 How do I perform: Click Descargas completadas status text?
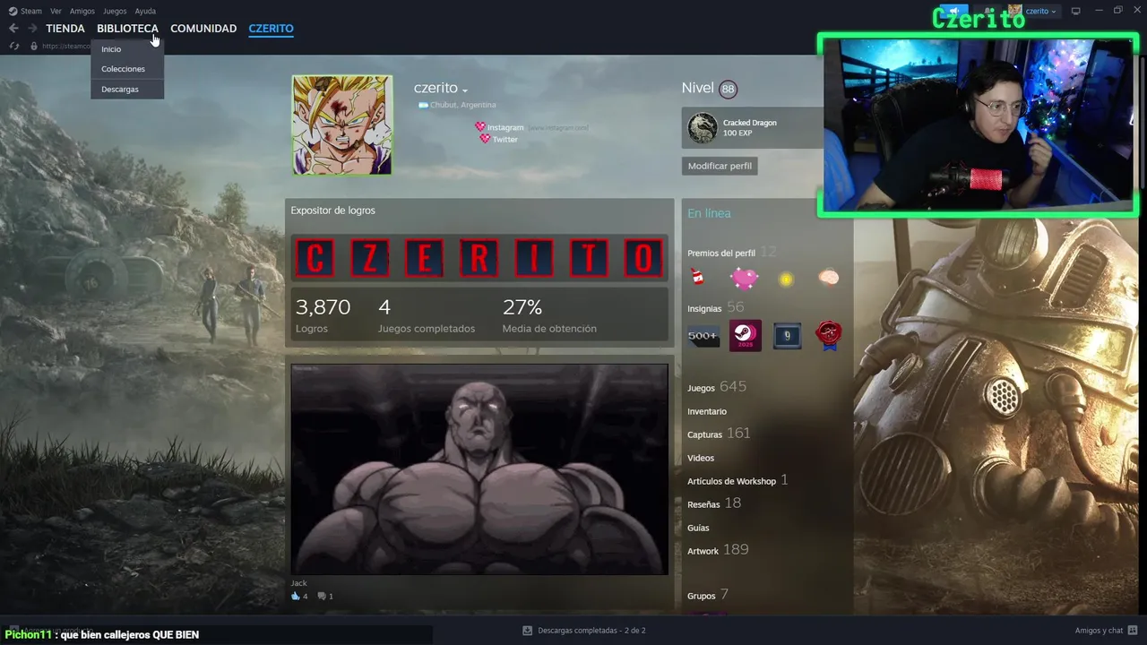591,631
